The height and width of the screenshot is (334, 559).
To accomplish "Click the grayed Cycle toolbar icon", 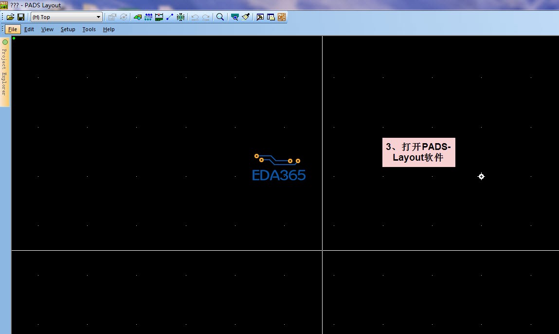I will tap(124, 17).
